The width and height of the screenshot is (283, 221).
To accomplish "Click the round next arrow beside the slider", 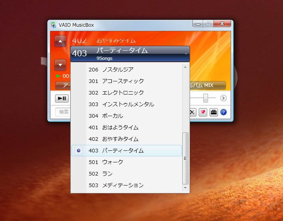I will pos(224,98).
